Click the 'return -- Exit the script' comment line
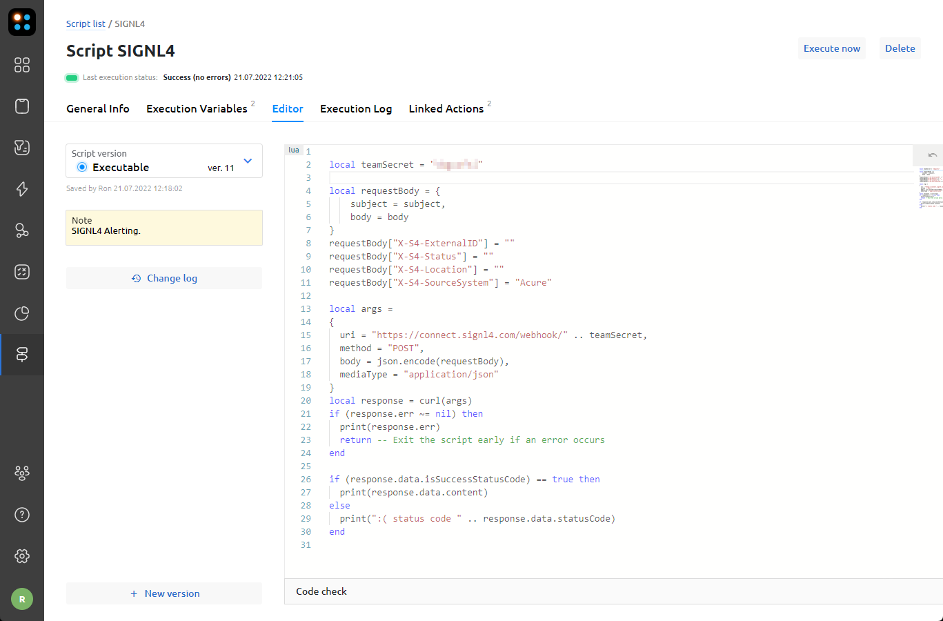This screenshot has width=943, height=621. point(472,440)
